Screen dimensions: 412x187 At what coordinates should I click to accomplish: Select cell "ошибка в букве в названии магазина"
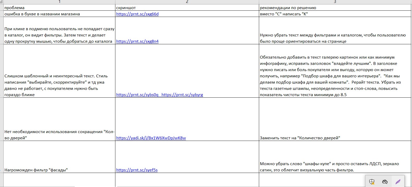coord(59,14)
